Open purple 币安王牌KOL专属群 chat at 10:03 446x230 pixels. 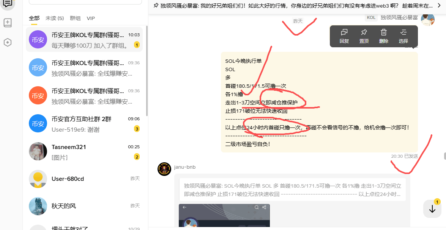tap(84, 40)
